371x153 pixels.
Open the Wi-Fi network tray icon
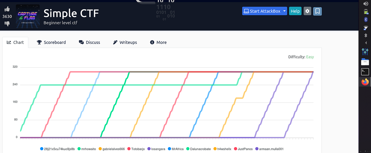click(365, 28)
